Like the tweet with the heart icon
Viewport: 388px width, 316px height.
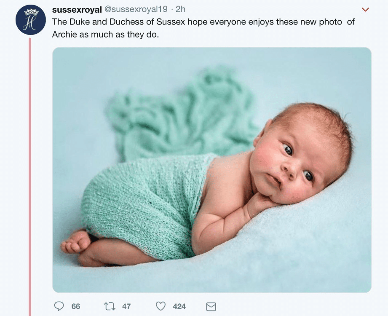[x=161, y=306]
